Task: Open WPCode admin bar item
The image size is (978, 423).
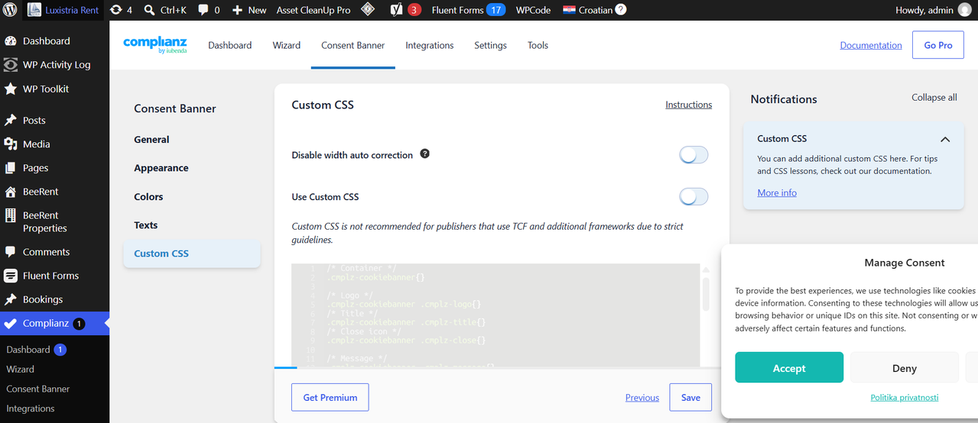Action: point(533,10)
